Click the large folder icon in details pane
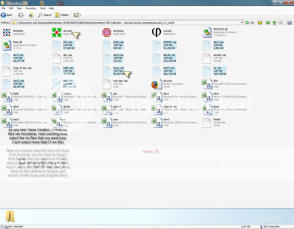Viewport: 294px width, 229px height. [10, 216]
